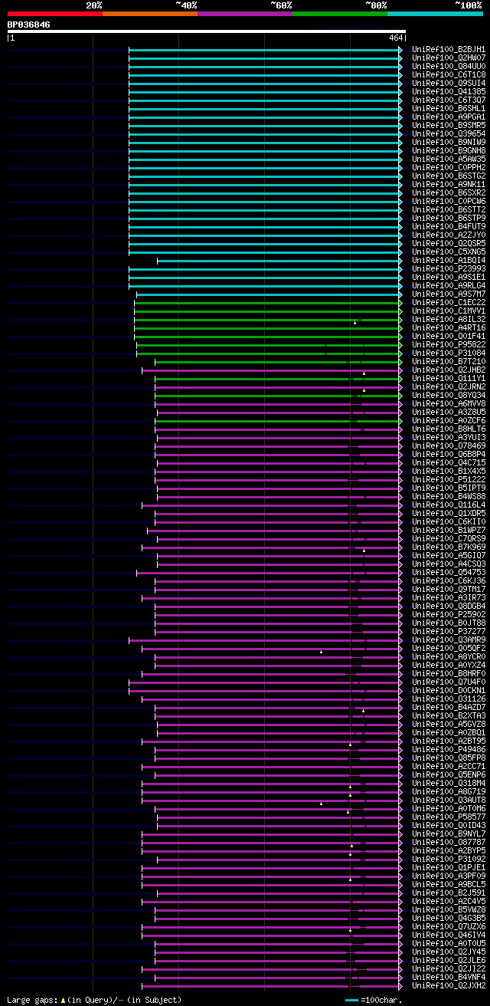490x1006 pixels.
Task: Click label UniRef100_Q2JHB2
Action: click(449, 370)
